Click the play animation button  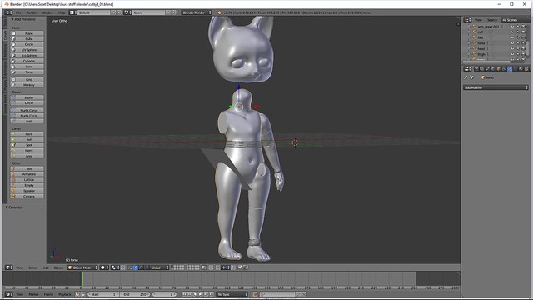[201, 294]
